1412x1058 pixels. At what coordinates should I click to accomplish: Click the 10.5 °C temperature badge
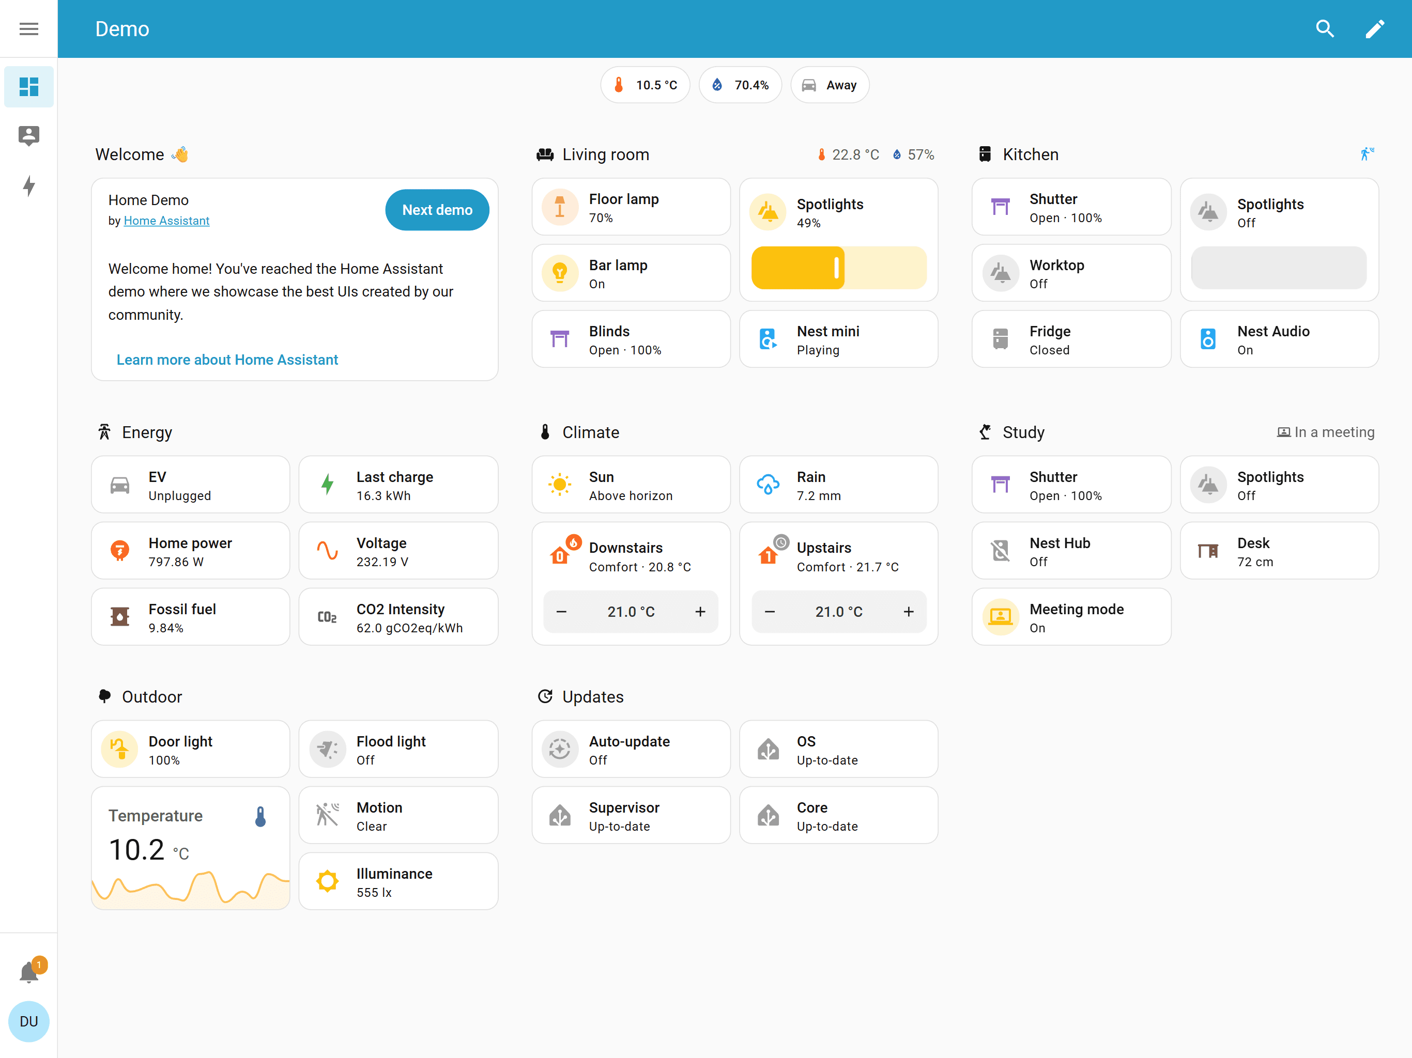[646, 85]
